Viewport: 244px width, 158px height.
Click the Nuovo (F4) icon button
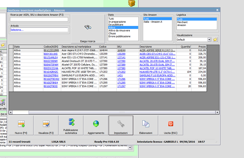pyautogui.click(x=21, y=126)
